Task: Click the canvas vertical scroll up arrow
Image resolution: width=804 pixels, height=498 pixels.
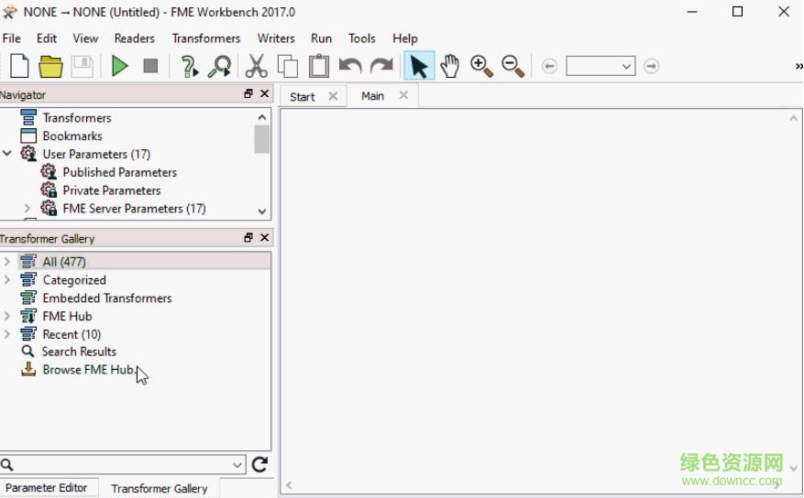Action: (x=793, y=118)
